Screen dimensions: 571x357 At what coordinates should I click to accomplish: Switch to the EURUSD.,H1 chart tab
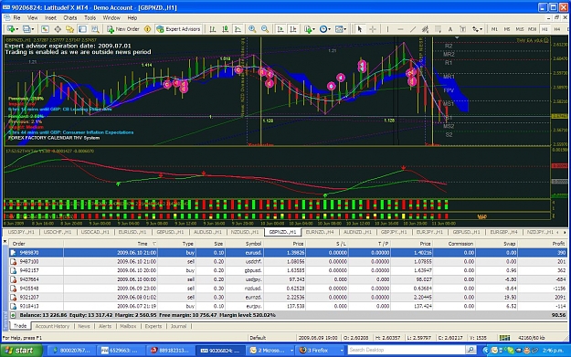132,232
